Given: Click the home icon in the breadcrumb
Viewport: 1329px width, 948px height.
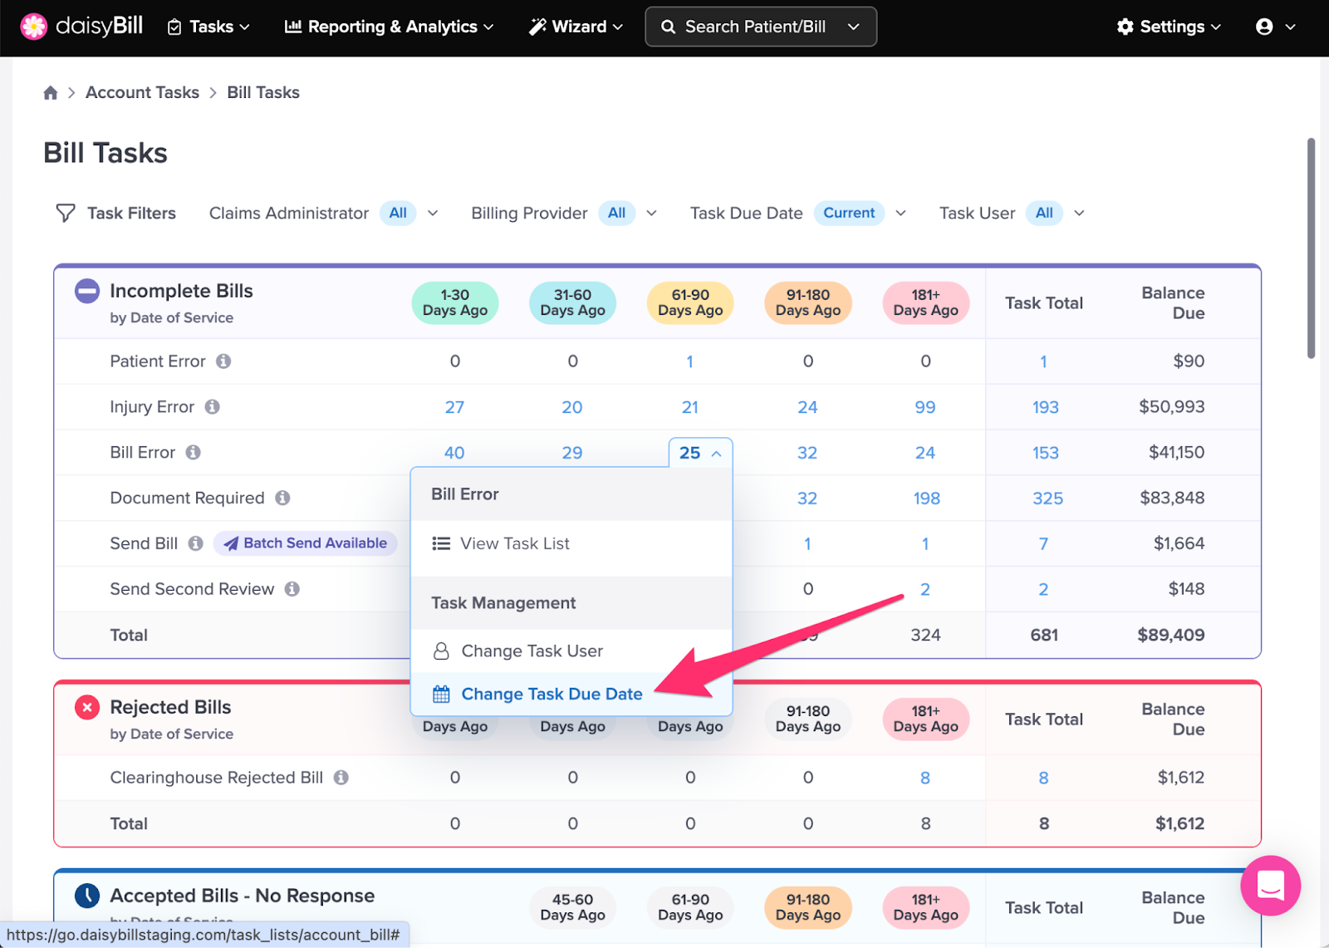Looking at the screenshot, I should click(50, 92).
